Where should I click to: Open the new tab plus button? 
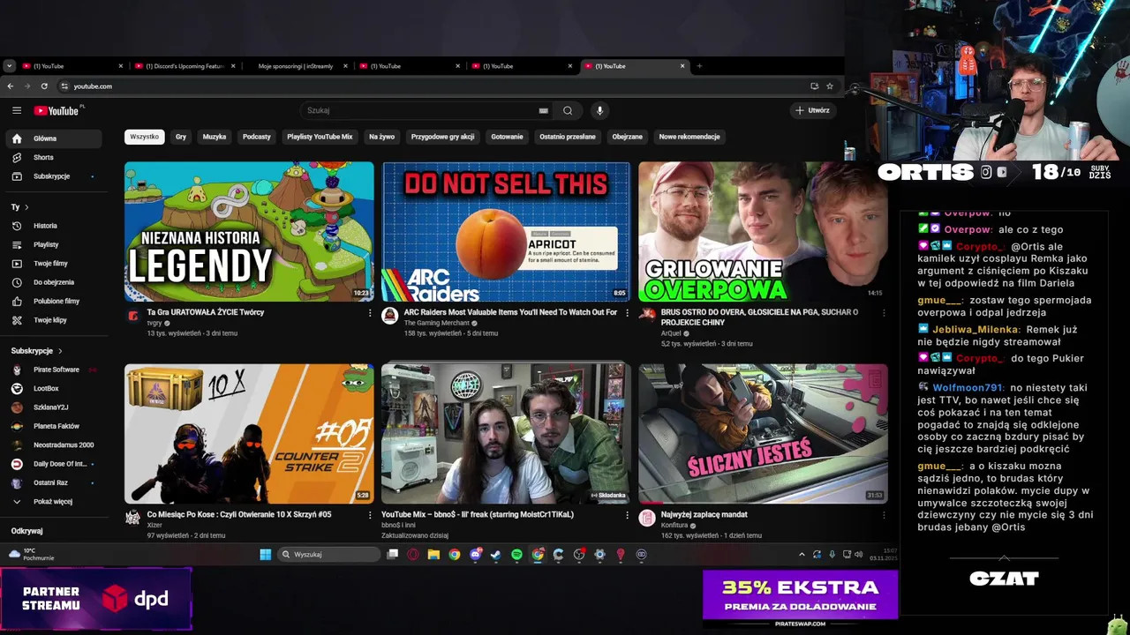coord(699,66)
